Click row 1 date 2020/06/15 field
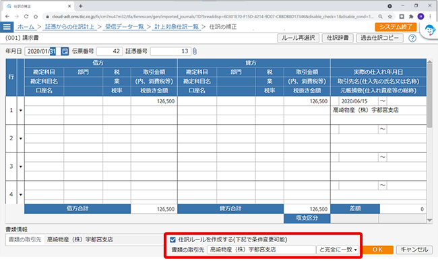 tap(358, 101)
